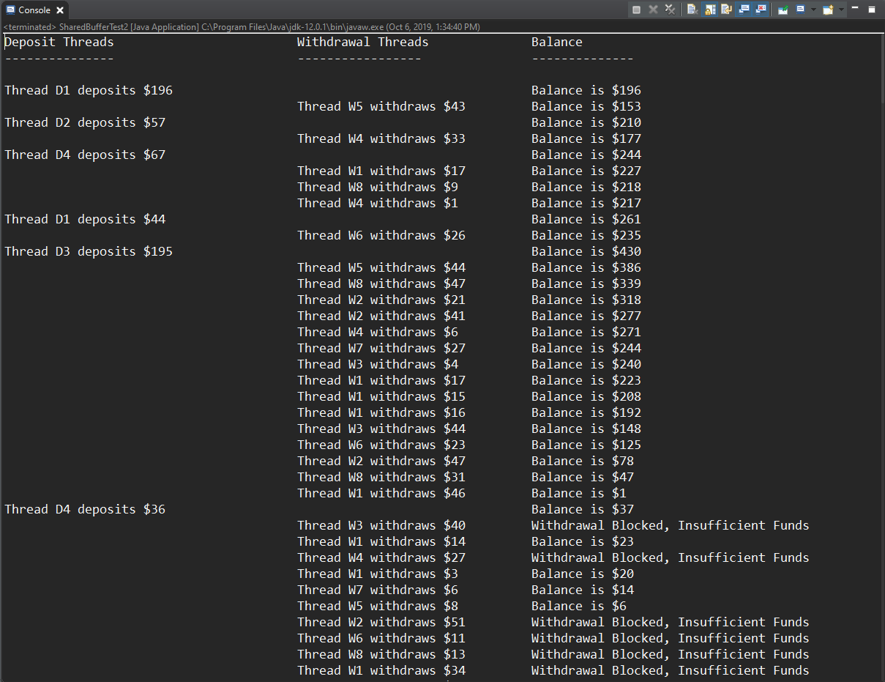Toggle show console on standard output change
The height and width of the screenshot is (682, 885).
pos(744,10)
